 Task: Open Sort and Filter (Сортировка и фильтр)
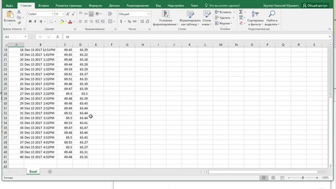pyautogui.click(x=255, y=18)
